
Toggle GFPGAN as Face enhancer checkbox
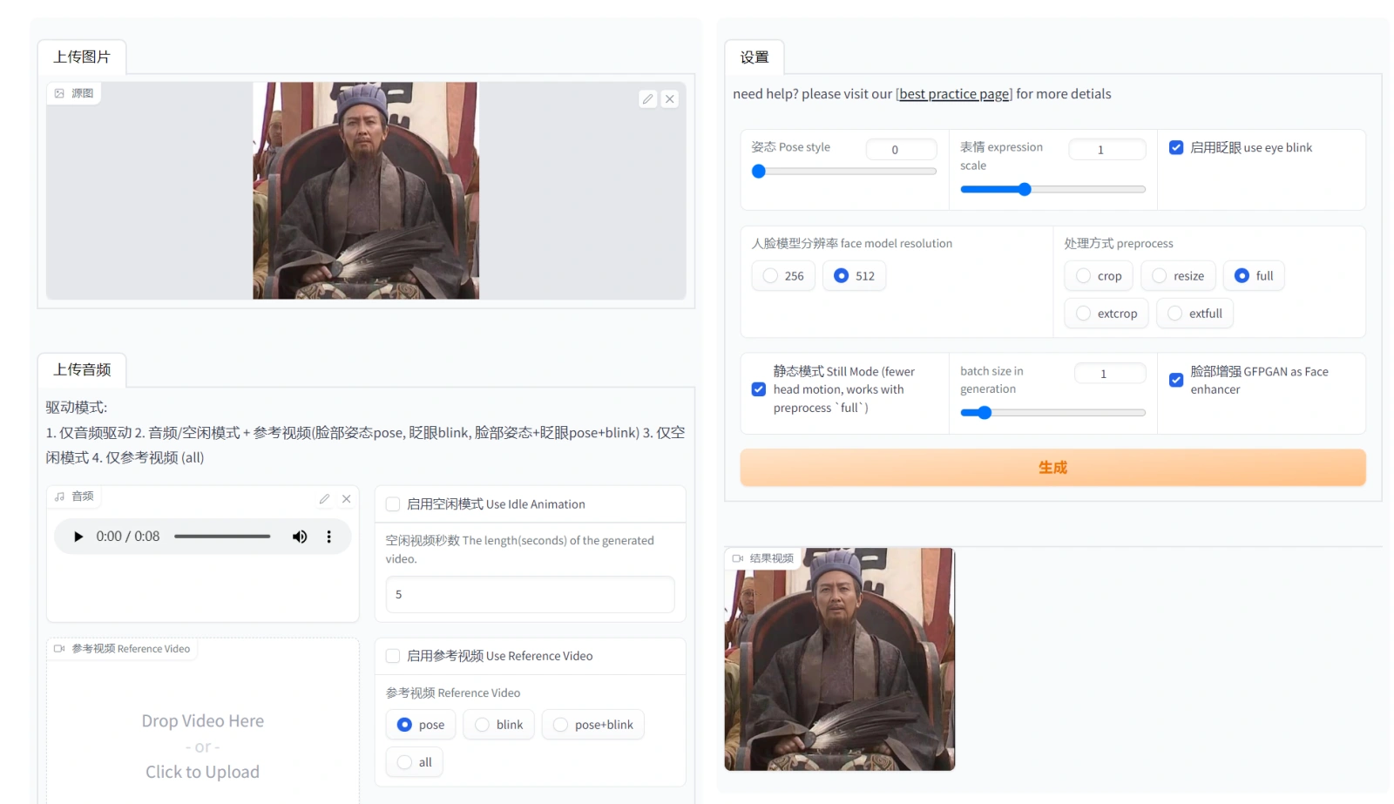click(1176, 380)
